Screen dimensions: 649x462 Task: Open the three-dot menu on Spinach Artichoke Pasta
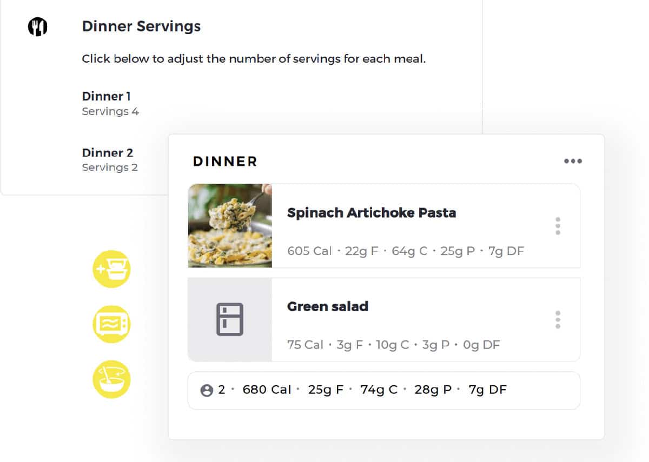coord(557,226)
